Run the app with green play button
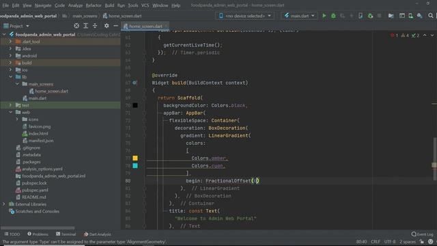 [324, 16]
